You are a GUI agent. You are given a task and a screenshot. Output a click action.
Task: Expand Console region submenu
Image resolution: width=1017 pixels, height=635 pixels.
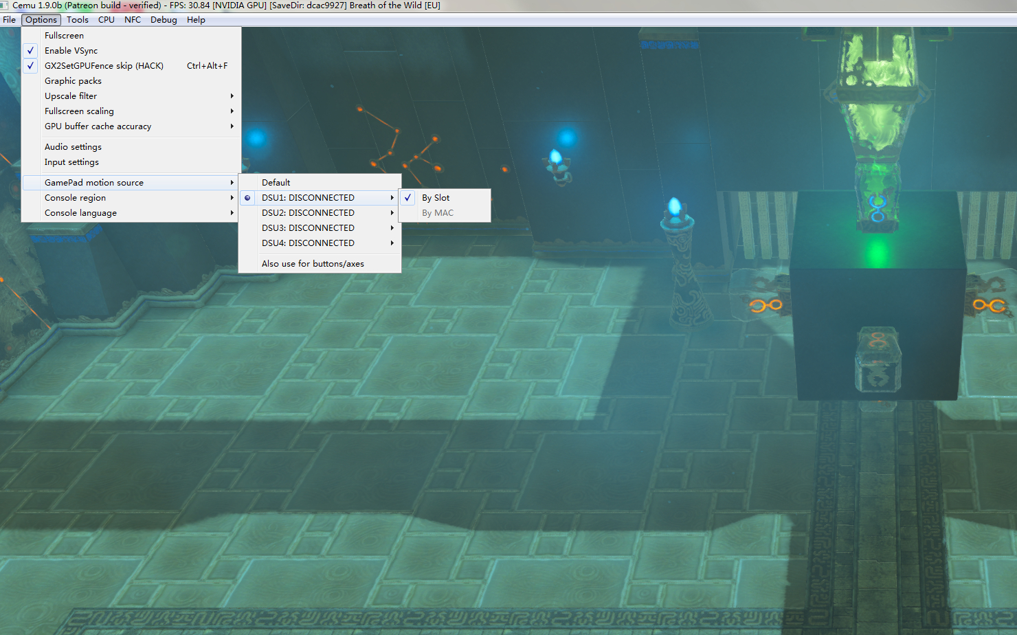[131, 198]
